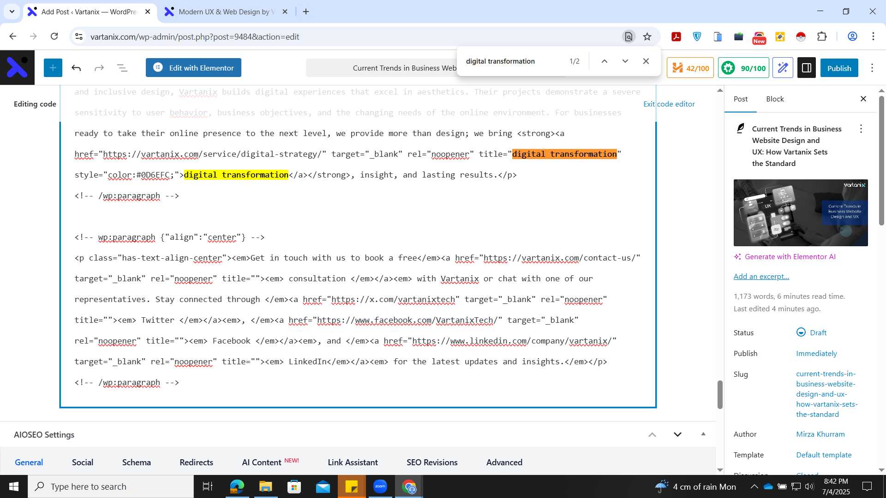Click the editor content vertical scrollbar
Screen dimensions: 886x498
pyautogui.click(x=720, y=394)
